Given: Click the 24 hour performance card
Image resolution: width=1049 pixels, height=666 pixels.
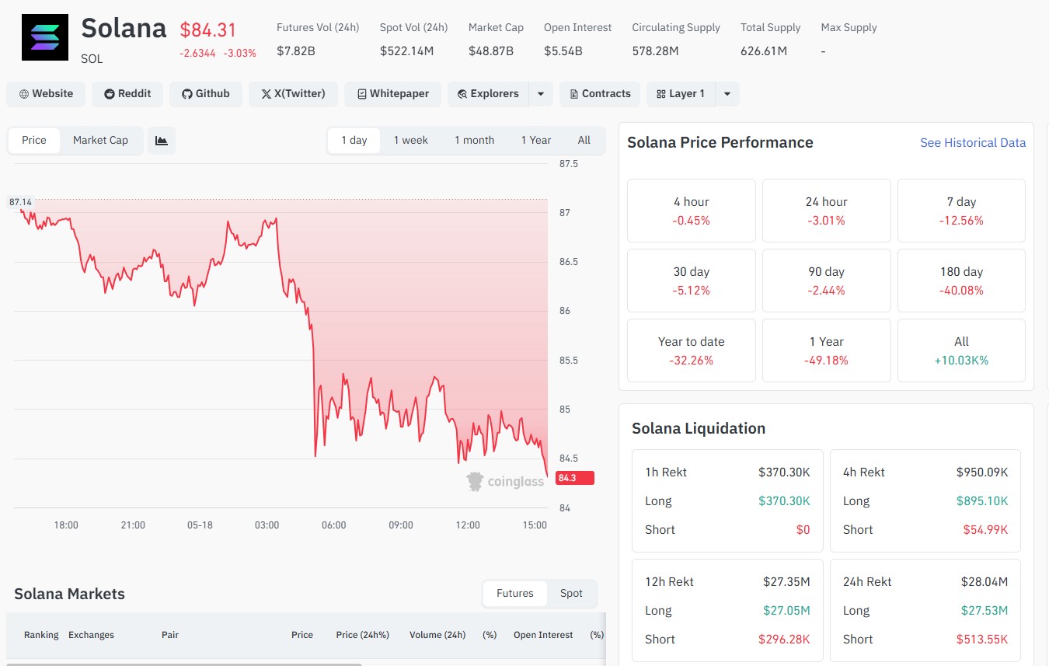Looking at the screenshot, I should [826, 211].
